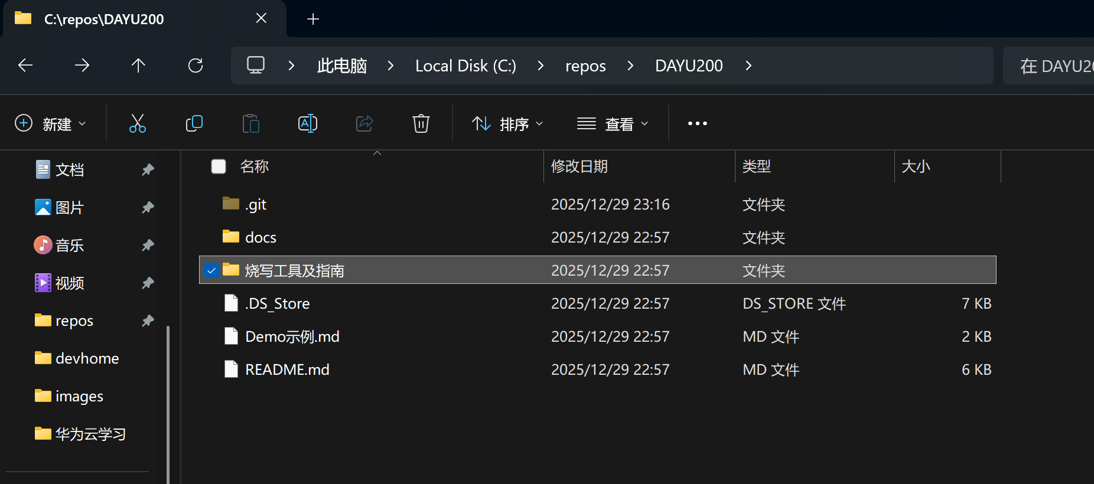Sort by 修改日期 column header
The image size is (1094, 484).
[x=579, y=166]
